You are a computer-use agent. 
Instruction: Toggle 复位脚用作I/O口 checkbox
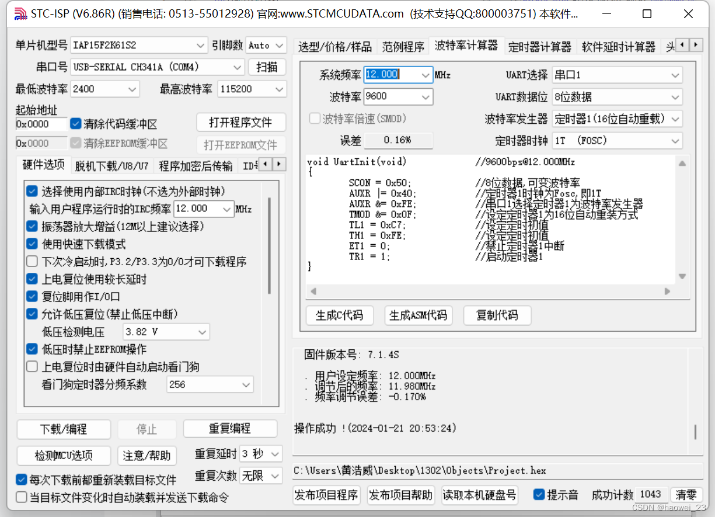tap(32, 296)
